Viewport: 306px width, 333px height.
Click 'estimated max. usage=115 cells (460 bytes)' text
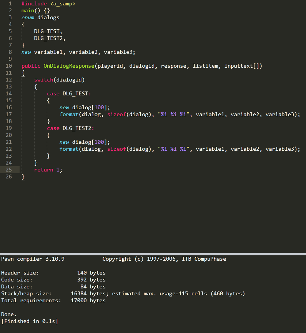(x=178, y=294)
